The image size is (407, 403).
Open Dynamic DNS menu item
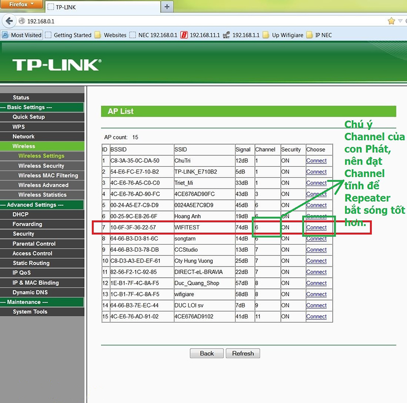click(x=42, y=292)
